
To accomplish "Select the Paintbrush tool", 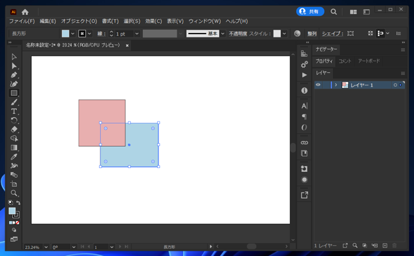I will [14, 102].
